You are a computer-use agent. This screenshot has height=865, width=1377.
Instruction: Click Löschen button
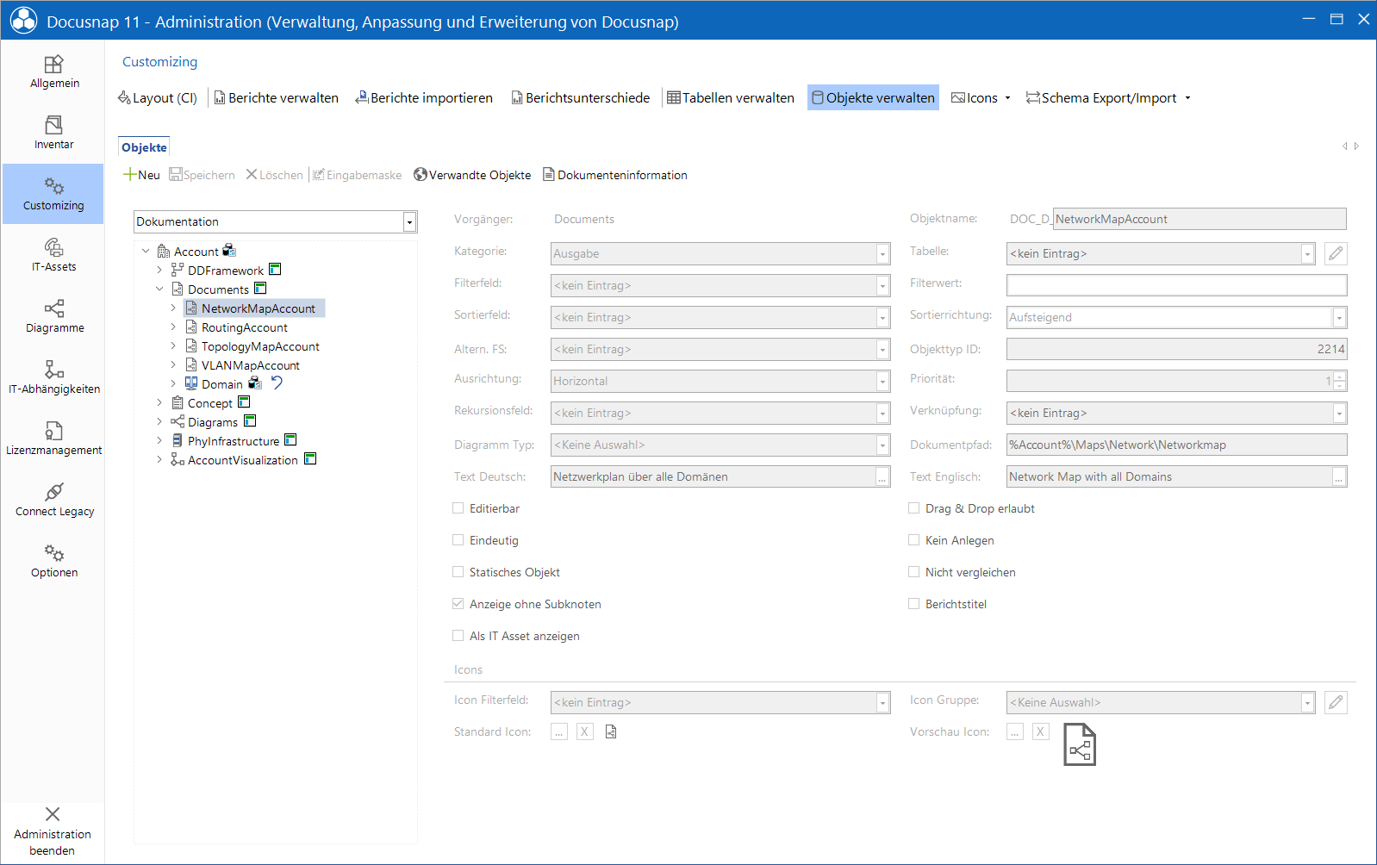[x=274, y=175]
